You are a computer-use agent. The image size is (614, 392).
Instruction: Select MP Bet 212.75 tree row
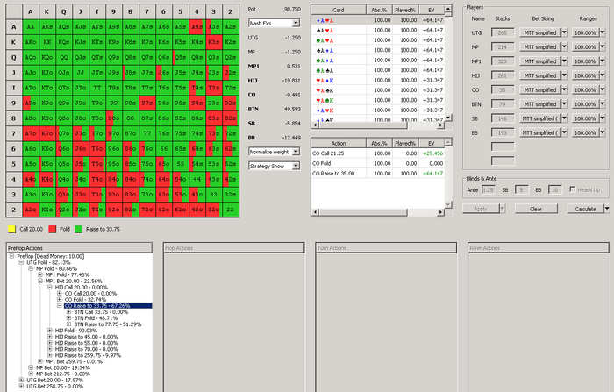(62, 374)
